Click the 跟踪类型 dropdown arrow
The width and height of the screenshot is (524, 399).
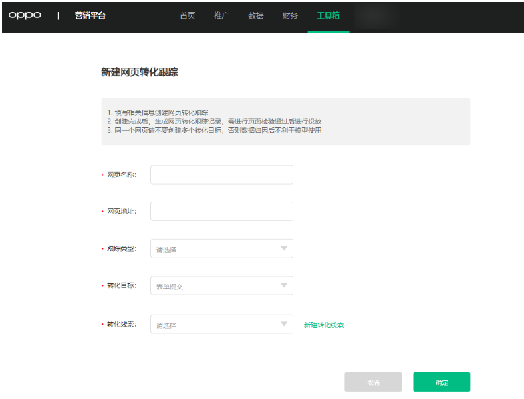coord(284,248)
